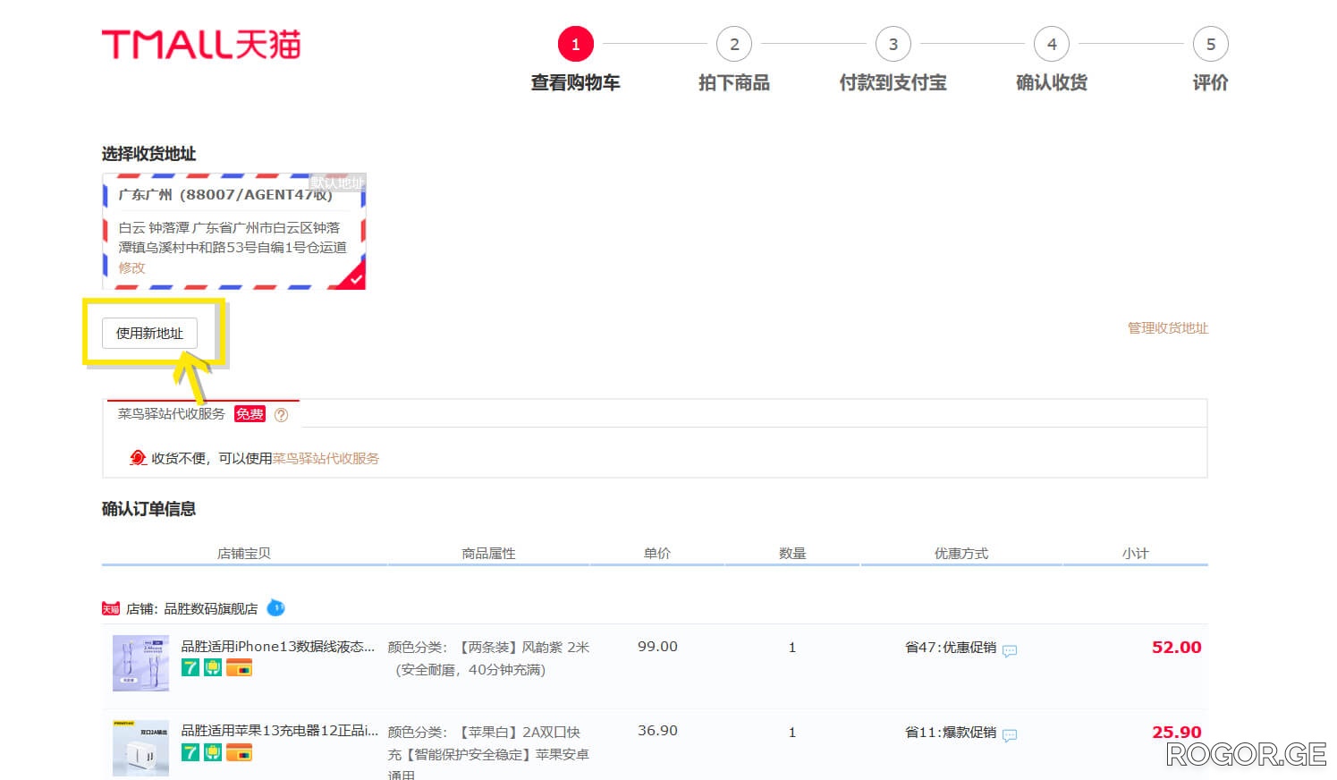1337x780 pixels.
Task: Click the Apple 13 charger product thumbnail
Action: (140, 748)
